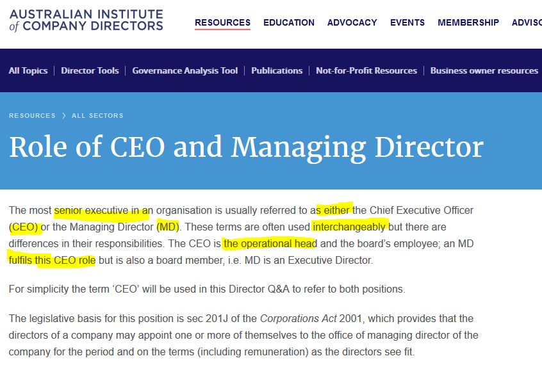Open Not-for-Profit Resources link
542x372 pixels.
[x=366, y=70]
